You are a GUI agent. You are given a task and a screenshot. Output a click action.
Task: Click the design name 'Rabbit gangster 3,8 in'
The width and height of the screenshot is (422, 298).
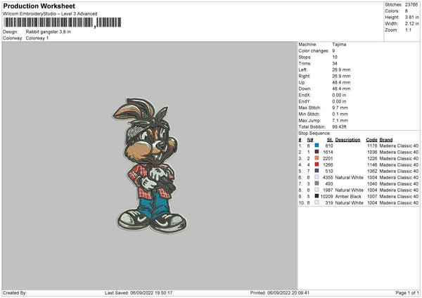pos(48,32)
